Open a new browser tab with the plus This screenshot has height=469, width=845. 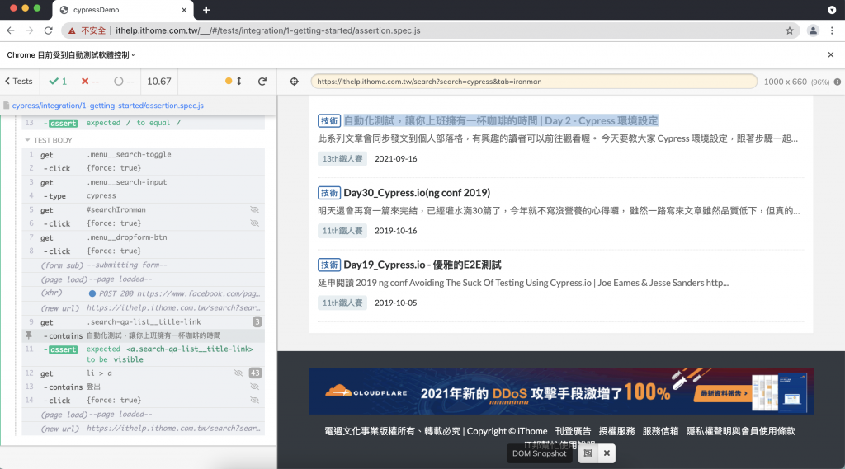pos(206,10)
